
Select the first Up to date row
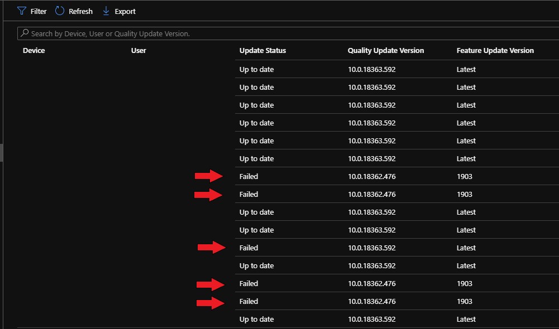397,69
